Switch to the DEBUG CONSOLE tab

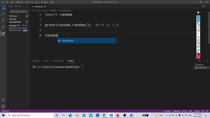pos(58,61)
